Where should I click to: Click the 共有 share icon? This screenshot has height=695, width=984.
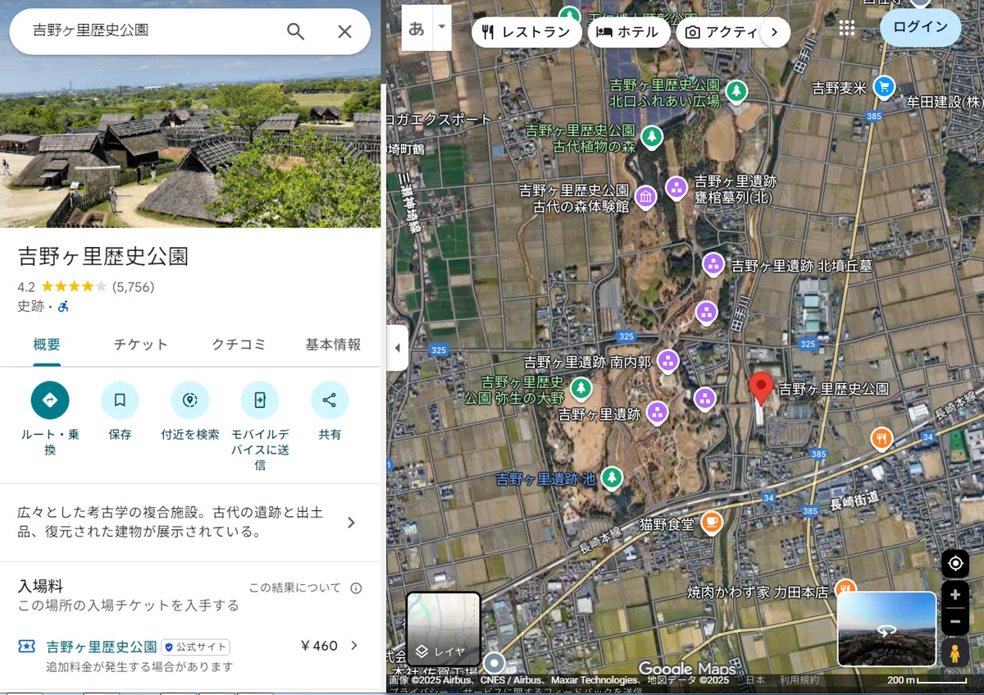pos(330,400)
